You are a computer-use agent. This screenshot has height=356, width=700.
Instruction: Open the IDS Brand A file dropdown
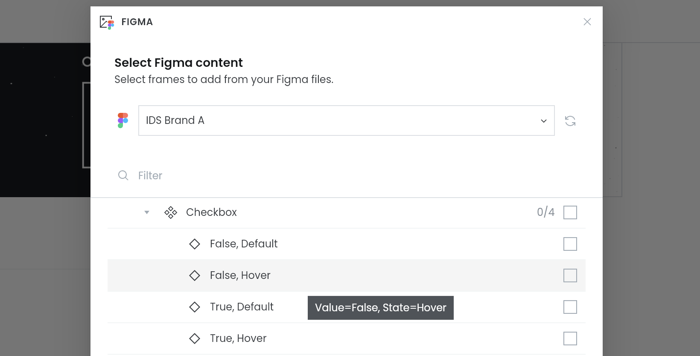[x=347, y=121]
